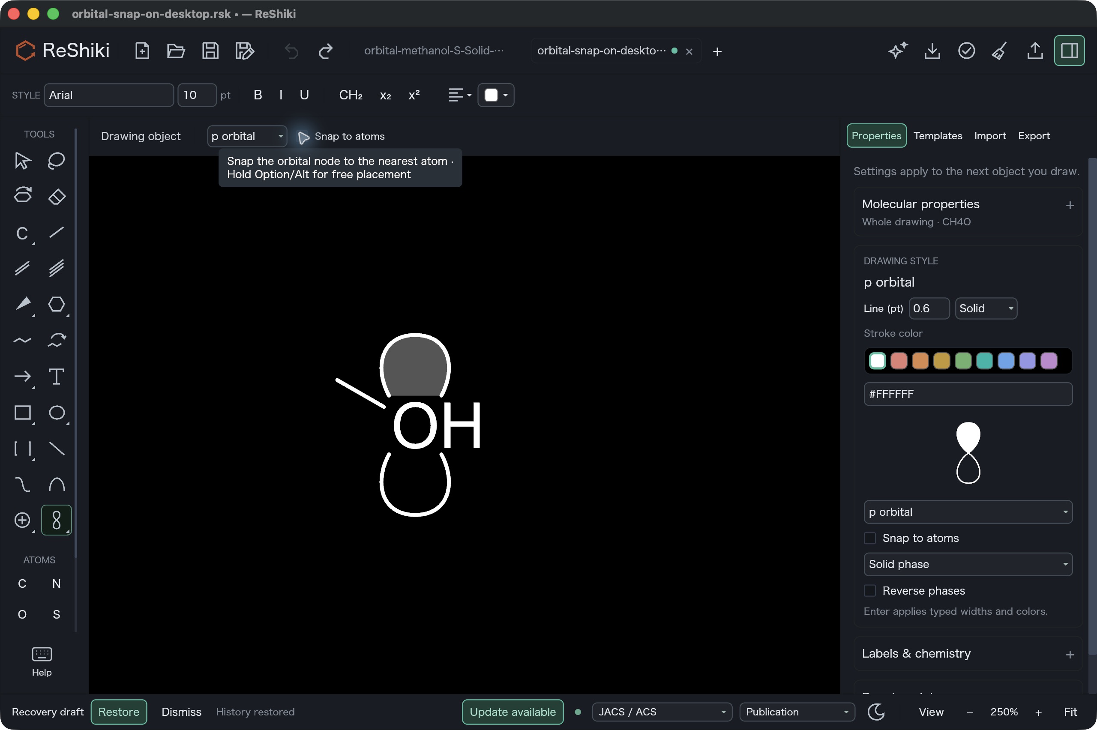Enable Snap to atoms checkbox
Screen dimensions: 1097x730
point(870,538)
